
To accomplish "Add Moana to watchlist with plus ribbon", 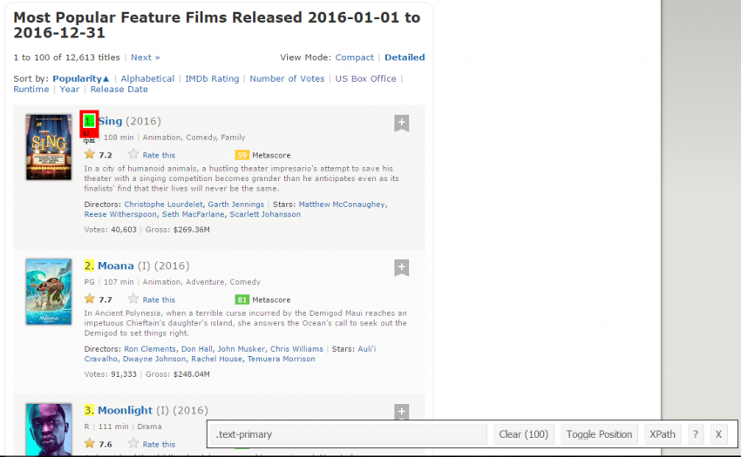I will [x=401, y=268].
